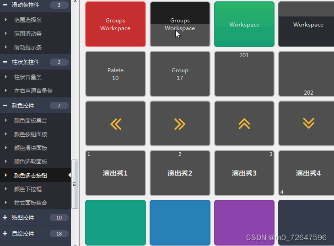Select the highlighted 颜色多态按钮 item

point(35,175)
